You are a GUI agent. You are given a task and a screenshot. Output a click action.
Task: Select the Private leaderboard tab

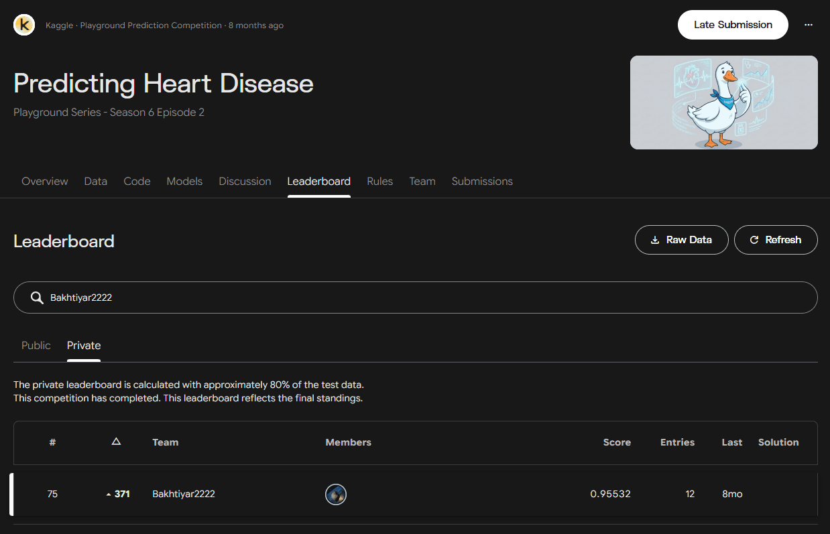(84, 345)
